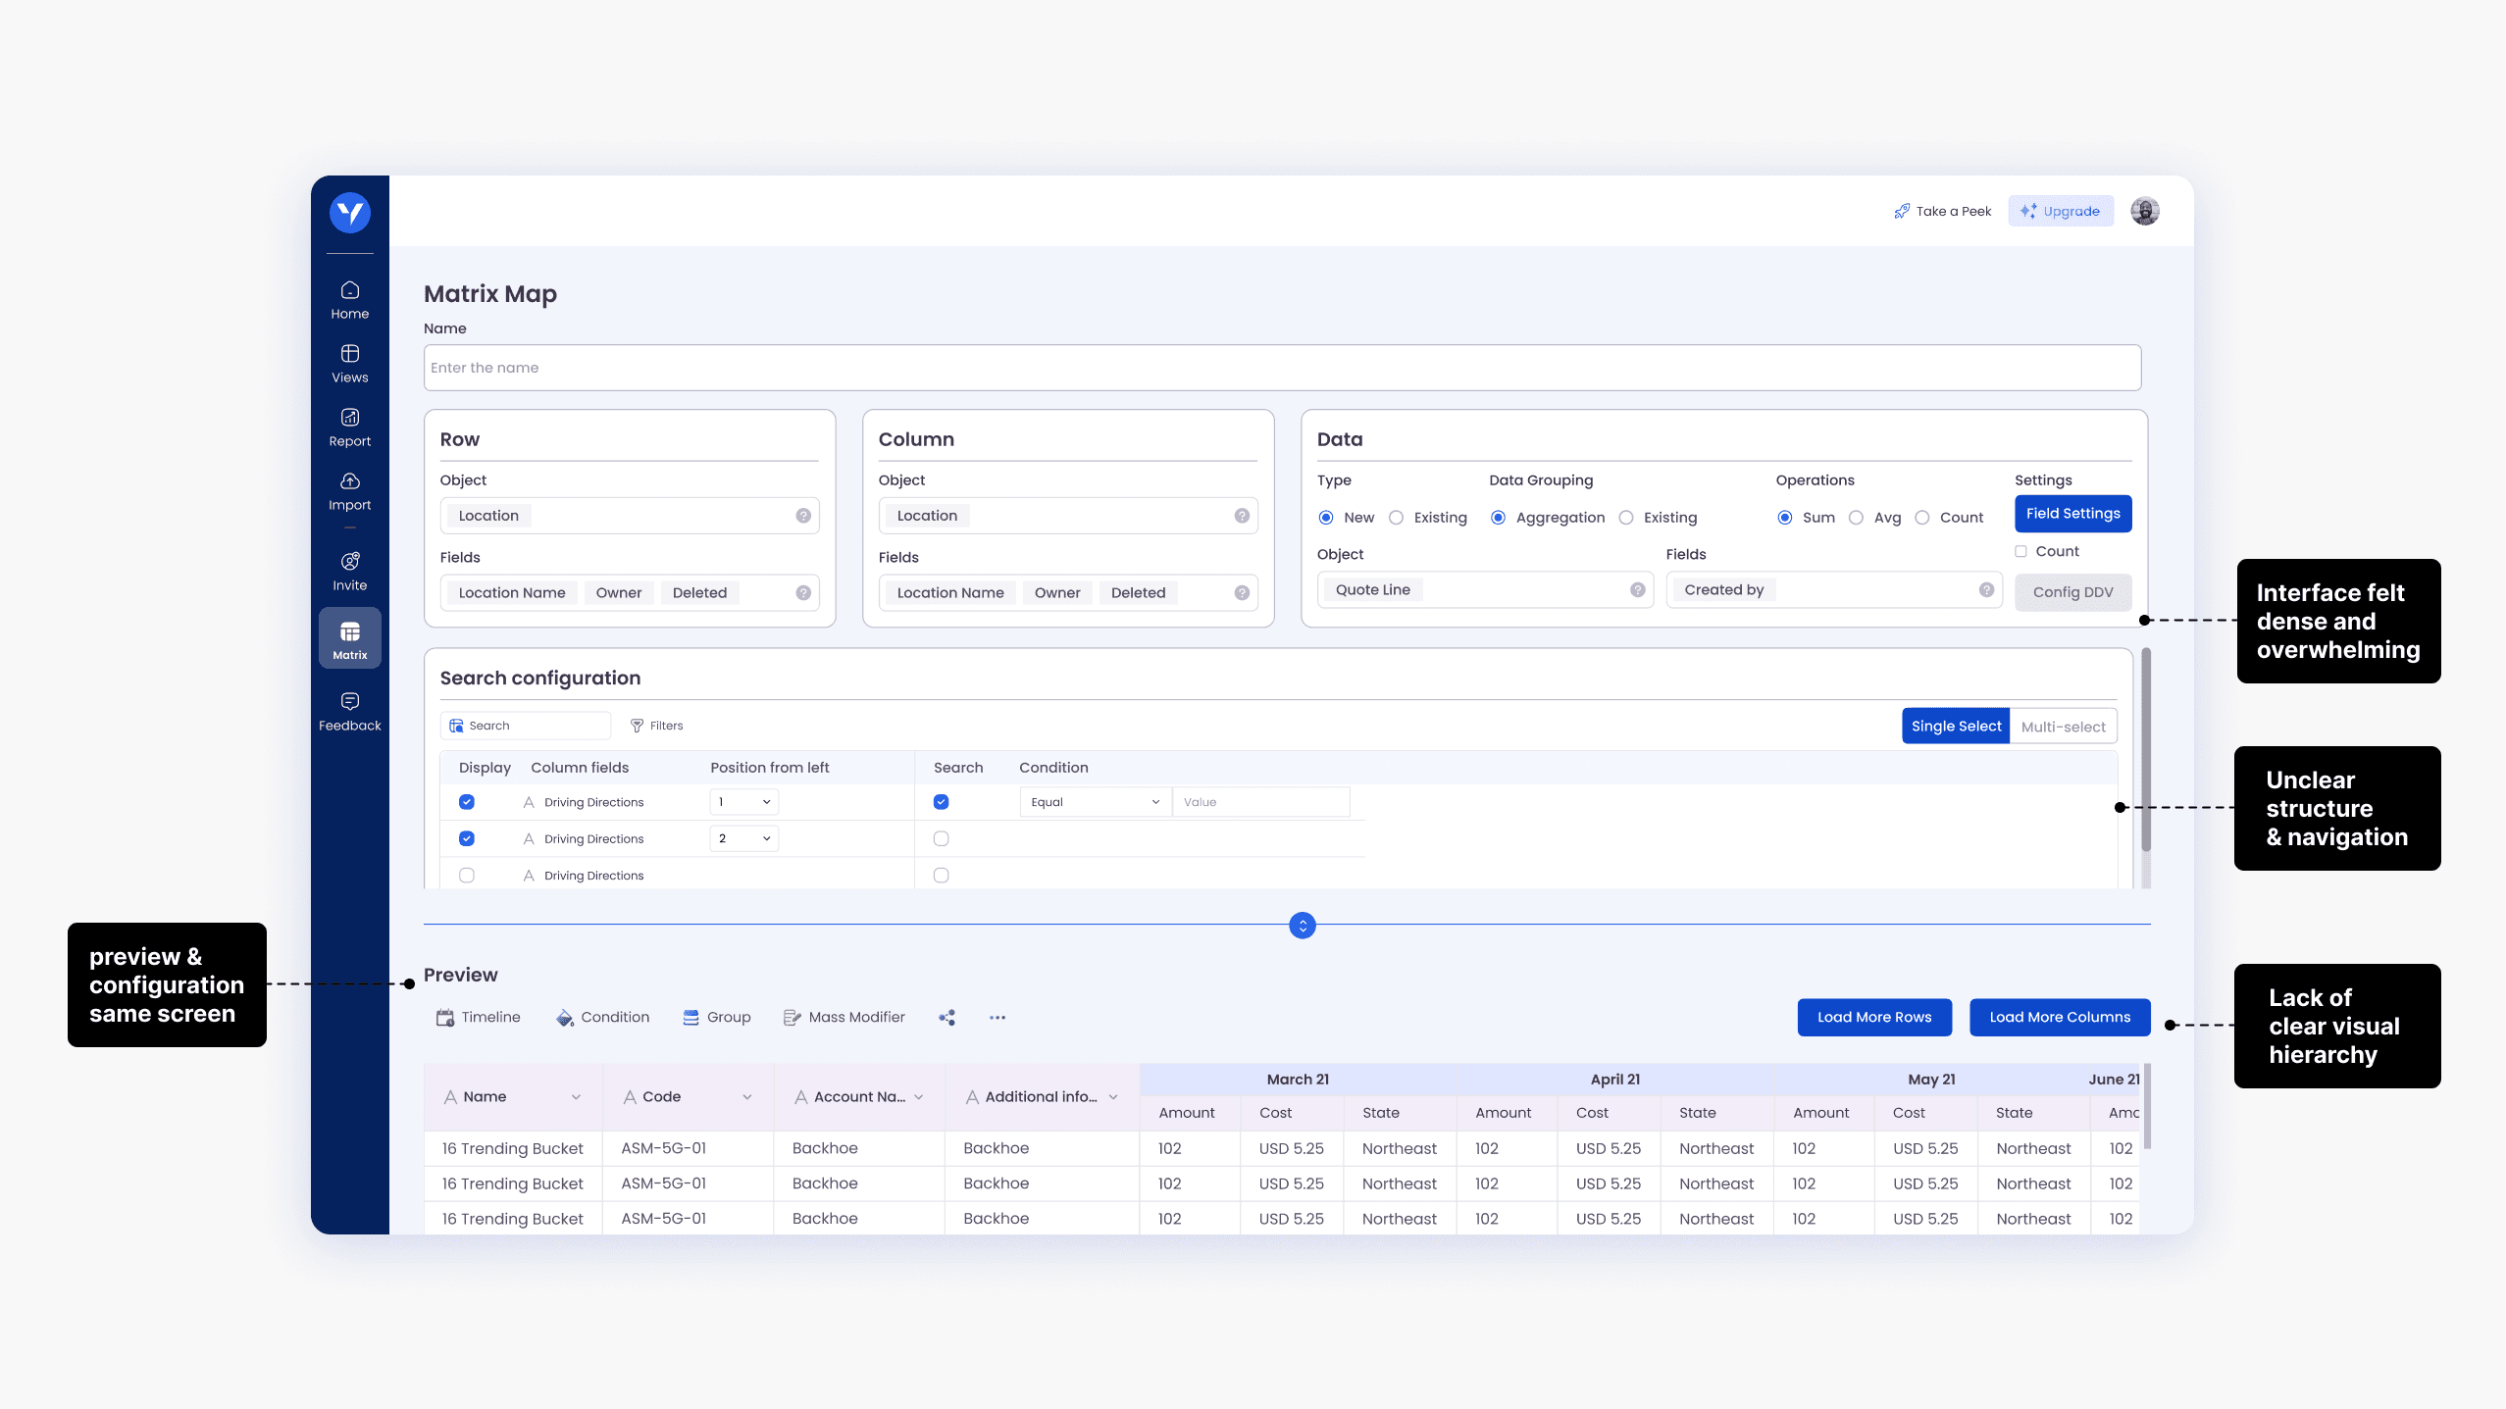Open the Home sidebar icon

tap(350, 290)
